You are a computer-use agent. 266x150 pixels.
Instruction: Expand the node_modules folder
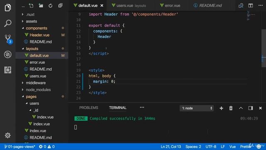tap(38, 90)
